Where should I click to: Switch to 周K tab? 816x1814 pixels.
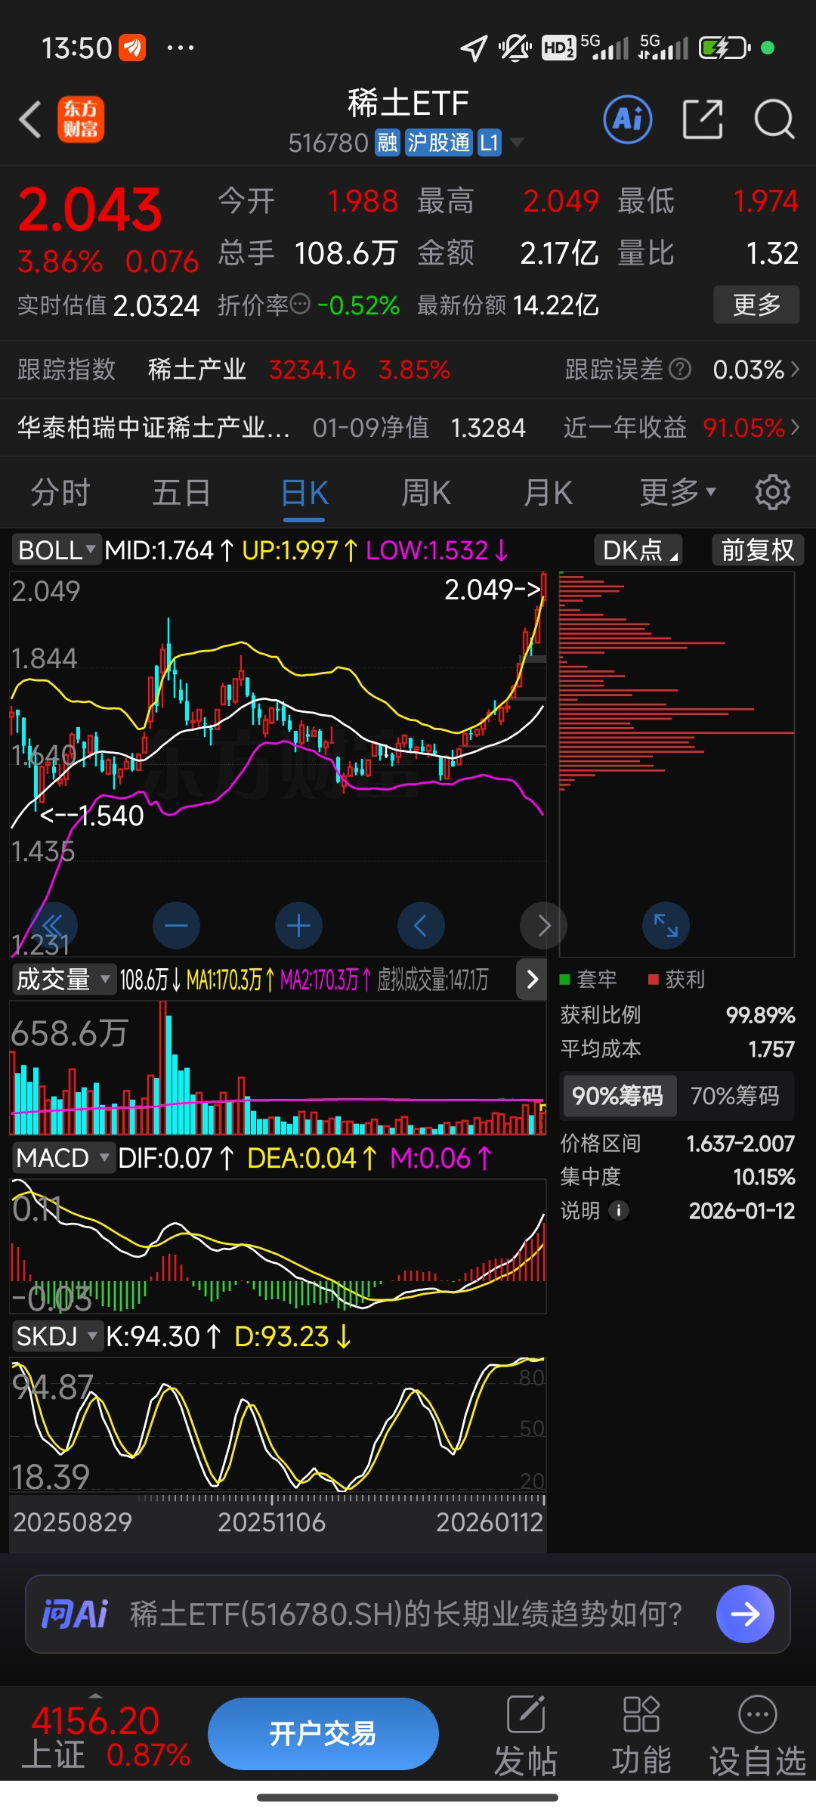[426, 493]
